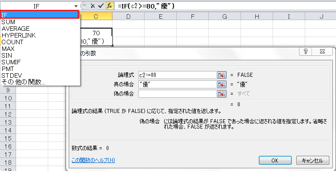Select row 12 header
This screenshot has width=336, height=171.
point(8,114)
